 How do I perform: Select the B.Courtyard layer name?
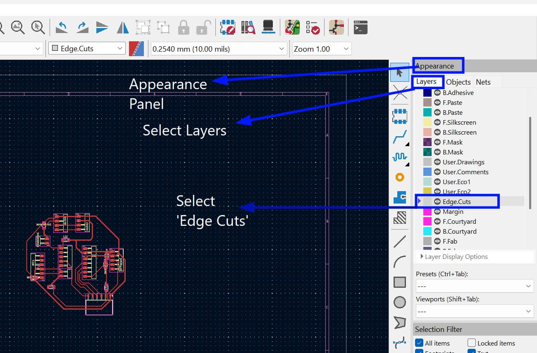[x=459, y=232]
